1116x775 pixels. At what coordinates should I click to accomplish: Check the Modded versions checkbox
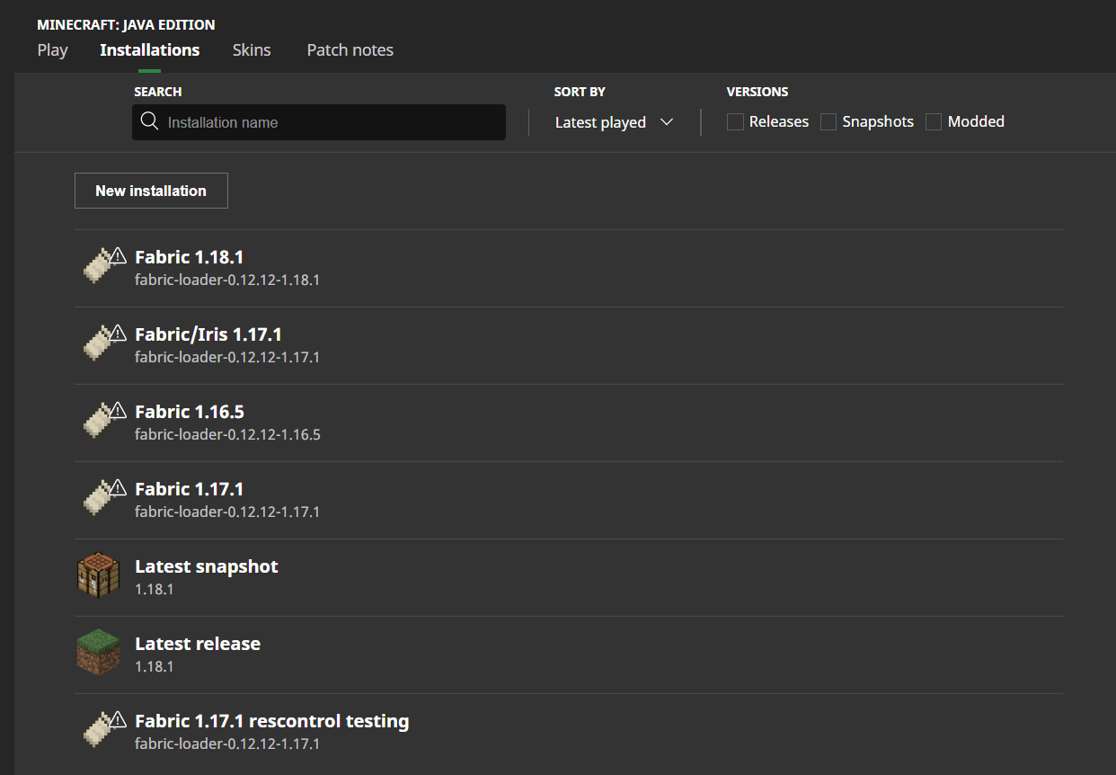934,122
